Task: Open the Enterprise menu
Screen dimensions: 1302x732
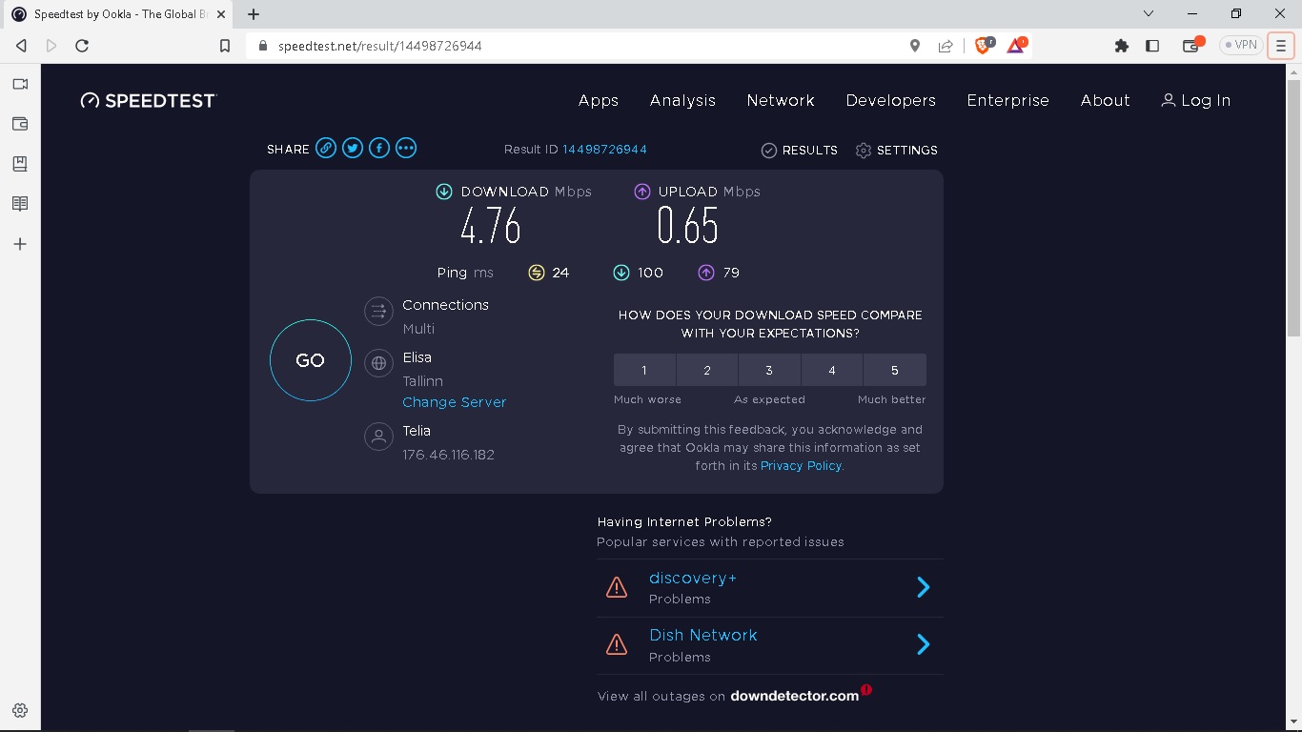Action: pyautogui.click(x=1007, y=100)
